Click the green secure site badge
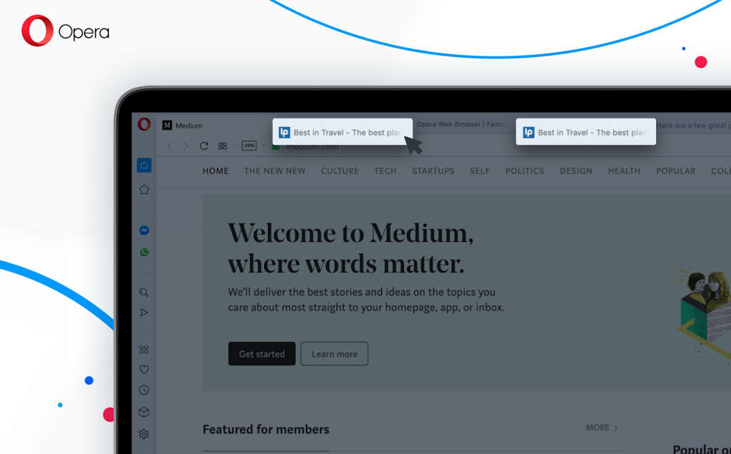The height and width of the screenshot is (454, 731). coord(276,147)
